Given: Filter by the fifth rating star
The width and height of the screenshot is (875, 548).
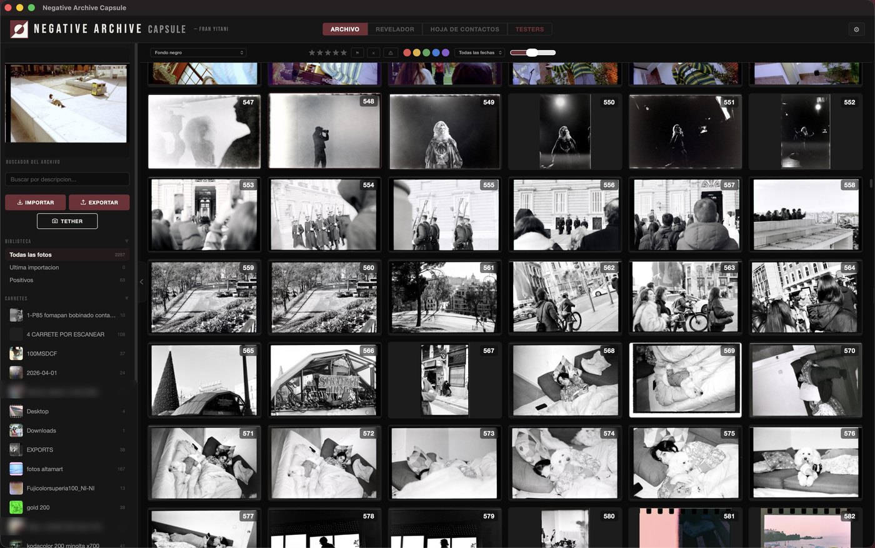Looking at the screenshot, I should (x=344, y=52).
